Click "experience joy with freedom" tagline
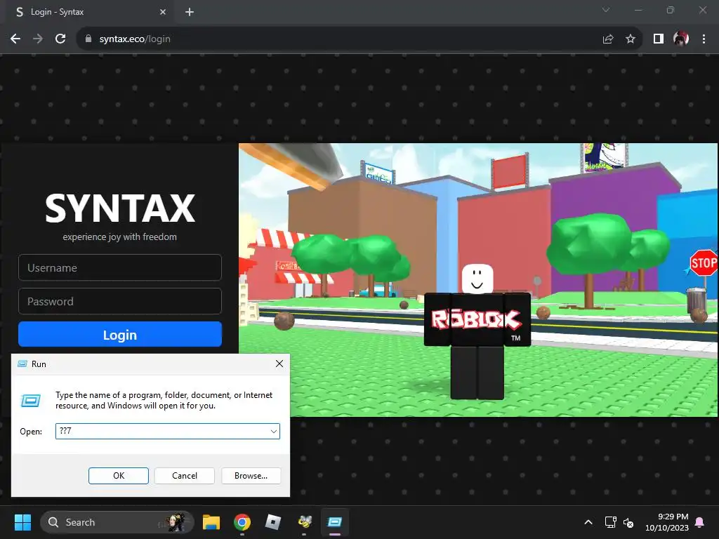The width and height of the screenshot is (719, 539). (x=119, y=237)
